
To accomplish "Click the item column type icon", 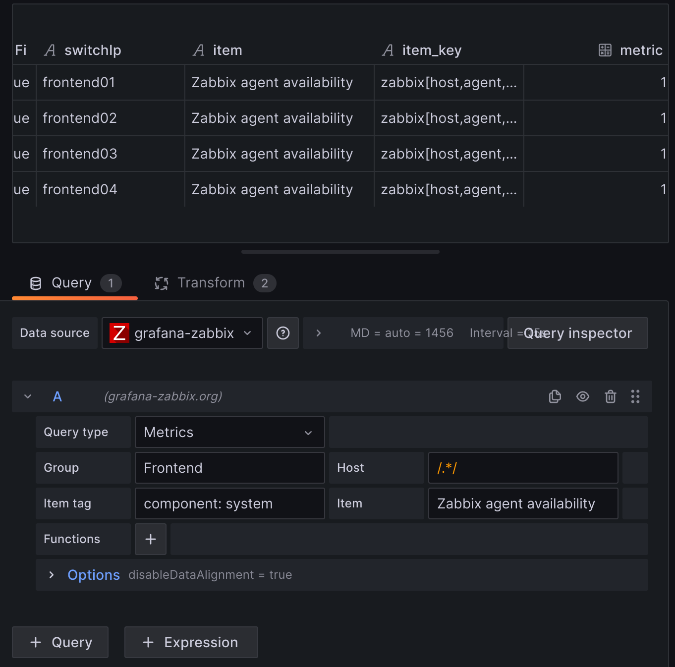I will [x=199, y=50].
